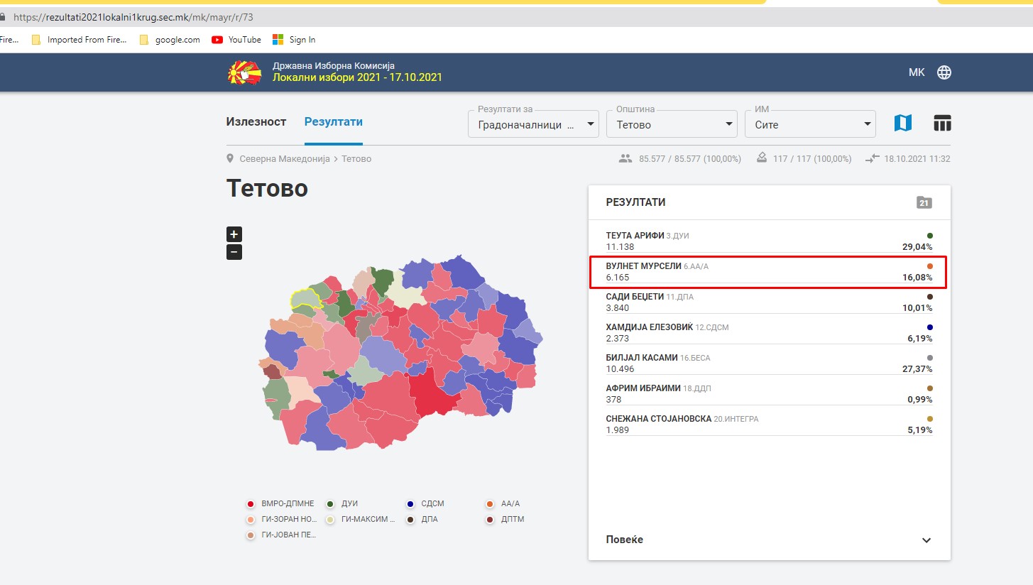Select the Резултати tab
Viewport: 1033px width, 585px height.
click(333, 121)
